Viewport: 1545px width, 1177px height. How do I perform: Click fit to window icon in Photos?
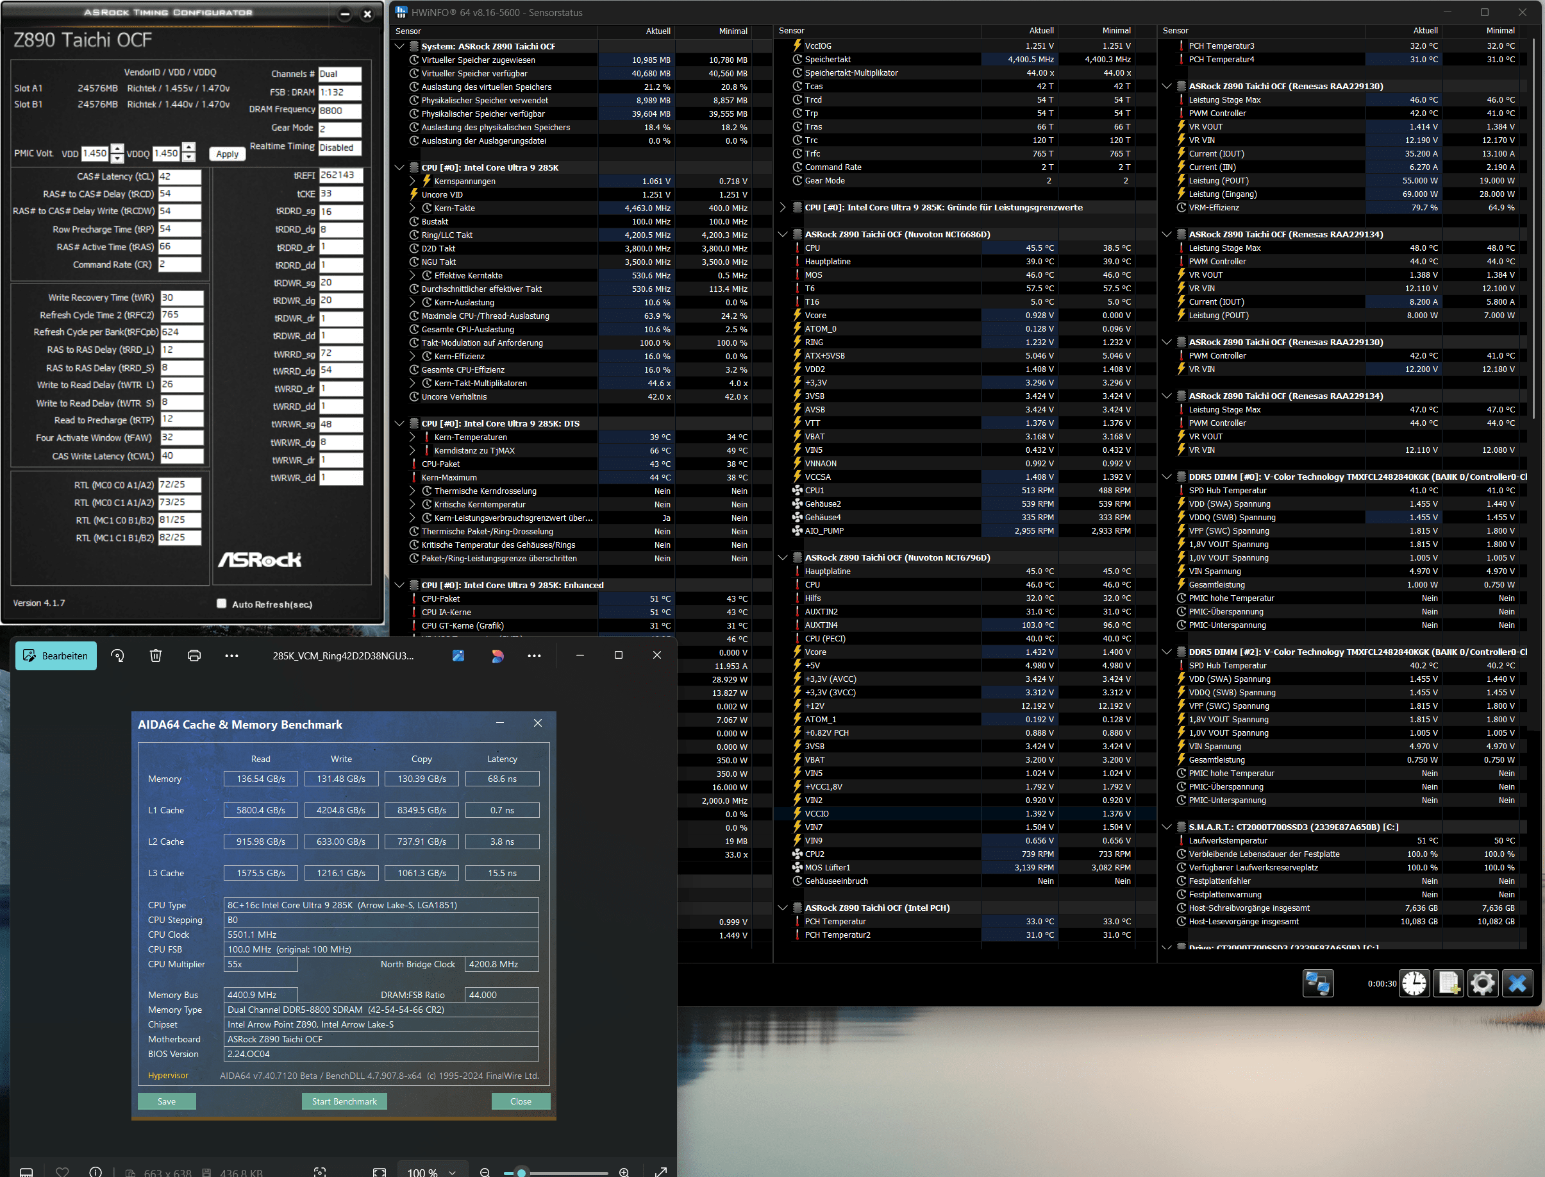tap(380, 1171)
